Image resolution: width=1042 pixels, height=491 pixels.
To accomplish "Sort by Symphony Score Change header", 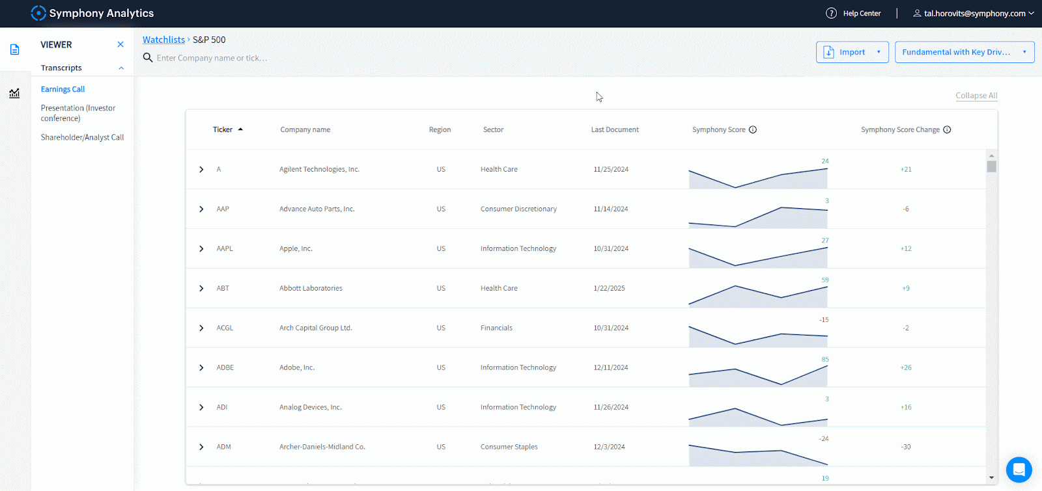I will [900, 129].
